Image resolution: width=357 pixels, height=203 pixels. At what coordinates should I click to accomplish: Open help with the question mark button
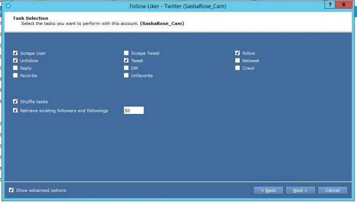point(329,5)
